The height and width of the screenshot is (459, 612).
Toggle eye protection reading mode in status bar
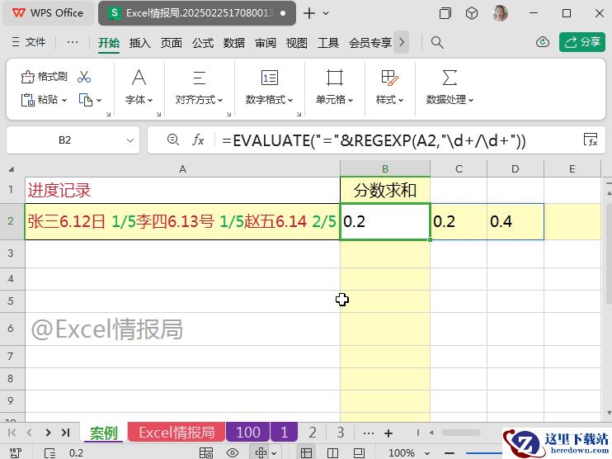tap(233, 452)
